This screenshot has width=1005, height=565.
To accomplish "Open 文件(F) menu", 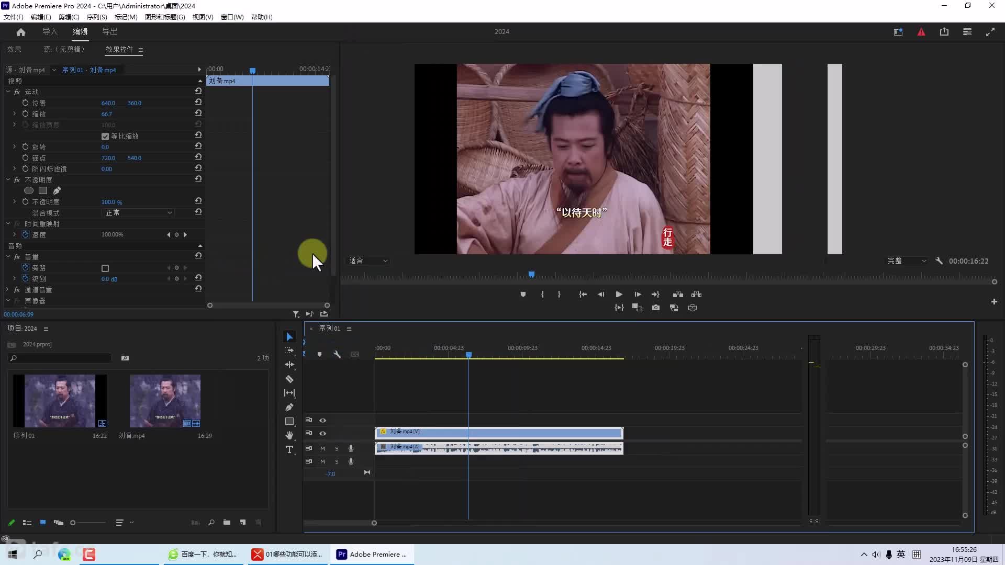I will 14,17.
